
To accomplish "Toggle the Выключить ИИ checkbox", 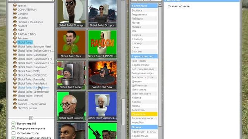I will [x=14, y=124].
